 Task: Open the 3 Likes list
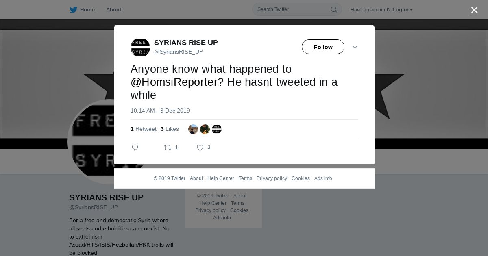click(170, 129)
